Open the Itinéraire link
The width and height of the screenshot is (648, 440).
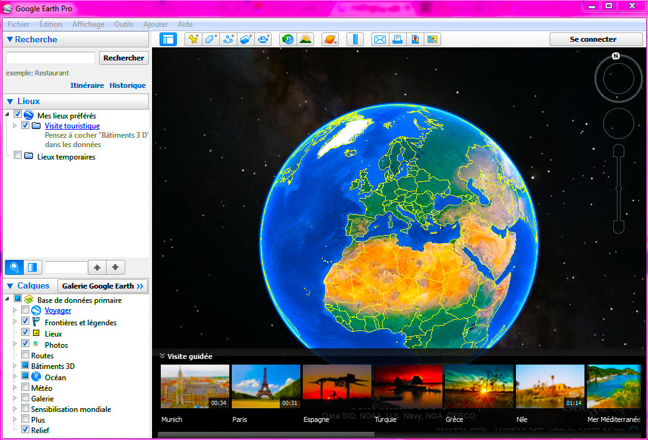coord(87,85)
